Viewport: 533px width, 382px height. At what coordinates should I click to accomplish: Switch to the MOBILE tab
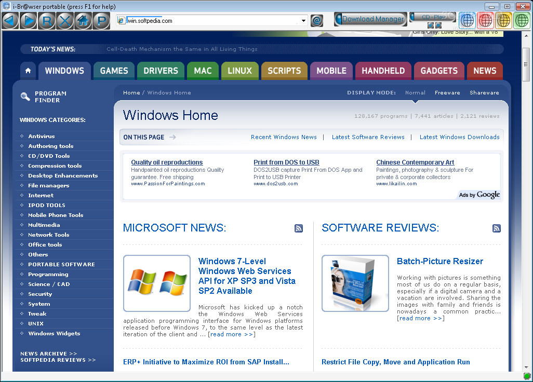[x=331, y=71]
